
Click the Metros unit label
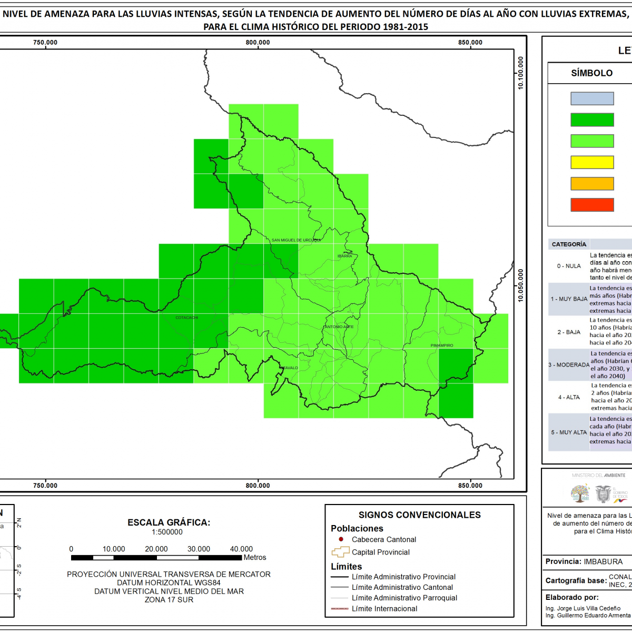255,557
